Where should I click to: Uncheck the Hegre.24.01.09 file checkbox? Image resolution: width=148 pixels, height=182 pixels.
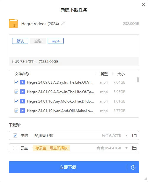tap(16, 92)
